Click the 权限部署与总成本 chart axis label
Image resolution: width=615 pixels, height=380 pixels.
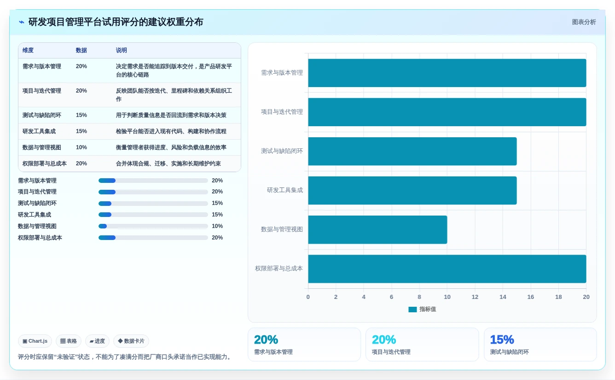[279, 269]
